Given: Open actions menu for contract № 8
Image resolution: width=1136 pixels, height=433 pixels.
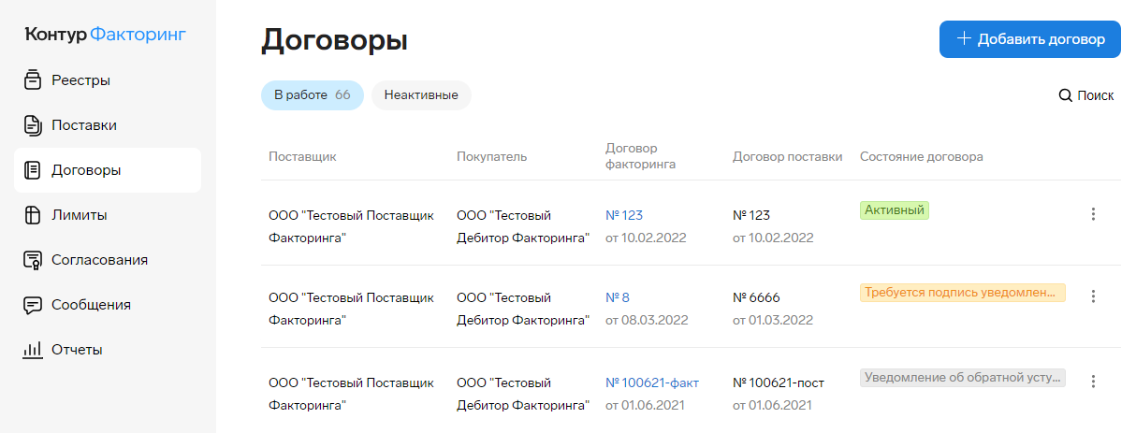Looking at the screenshot, I should click(1092, 296).
